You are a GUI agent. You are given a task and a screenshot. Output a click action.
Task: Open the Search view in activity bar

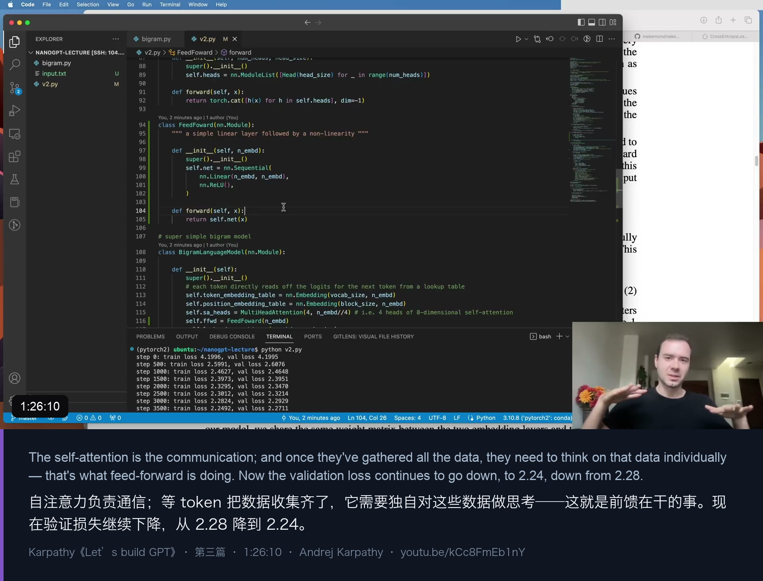(15, 64)
